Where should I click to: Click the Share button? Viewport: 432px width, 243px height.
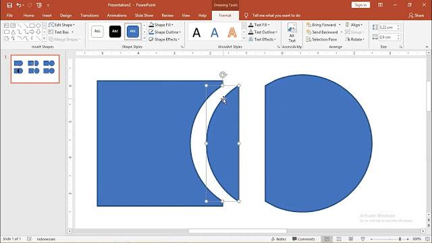coord(416,16)
